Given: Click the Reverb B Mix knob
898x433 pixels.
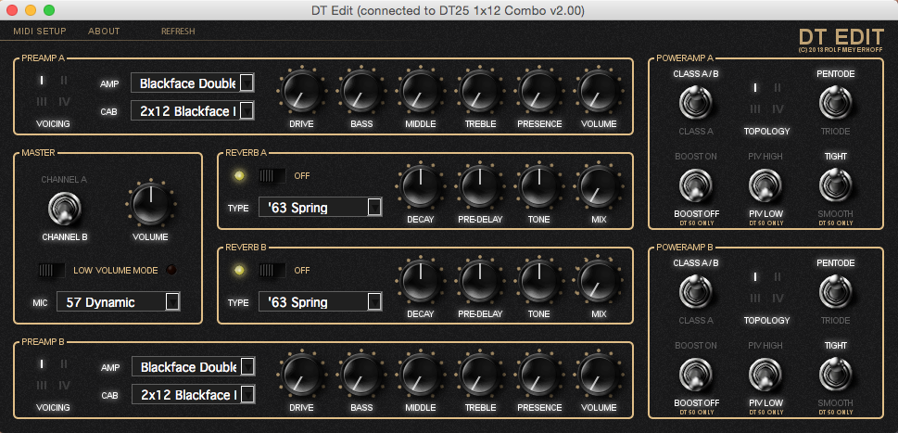Looking at the screenshot, I should point(598,282).
